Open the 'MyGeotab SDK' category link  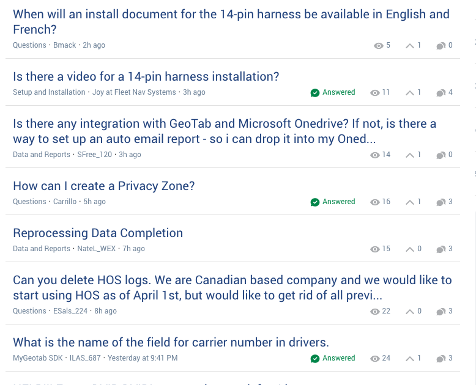coord(38,358)
